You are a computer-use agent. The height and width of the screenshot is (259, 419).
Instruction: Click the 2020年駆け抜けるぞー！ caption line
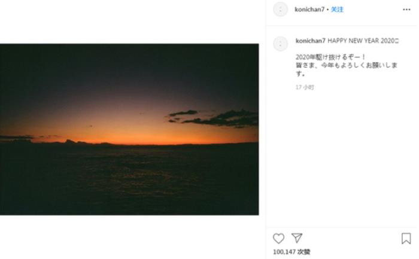(330, 57)
